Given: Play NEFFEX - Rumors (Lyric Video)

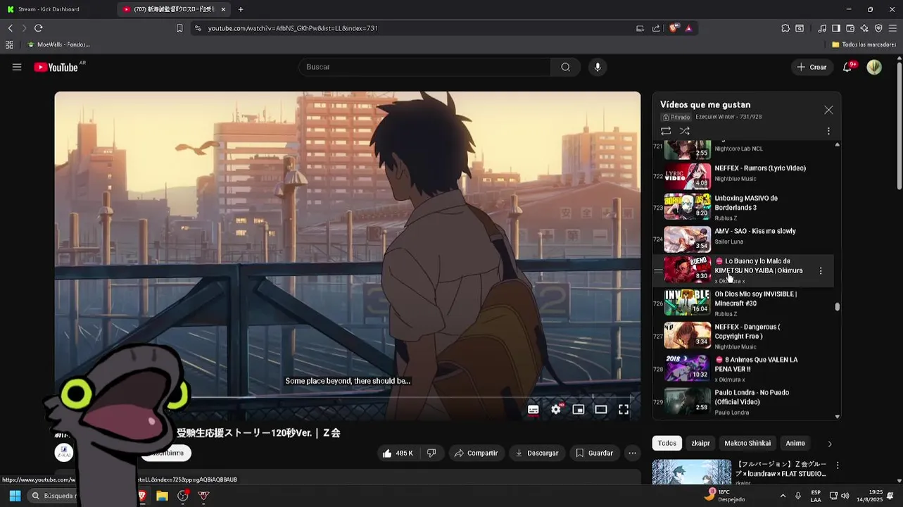Looking at the screenshot, I should click(760, 168).
